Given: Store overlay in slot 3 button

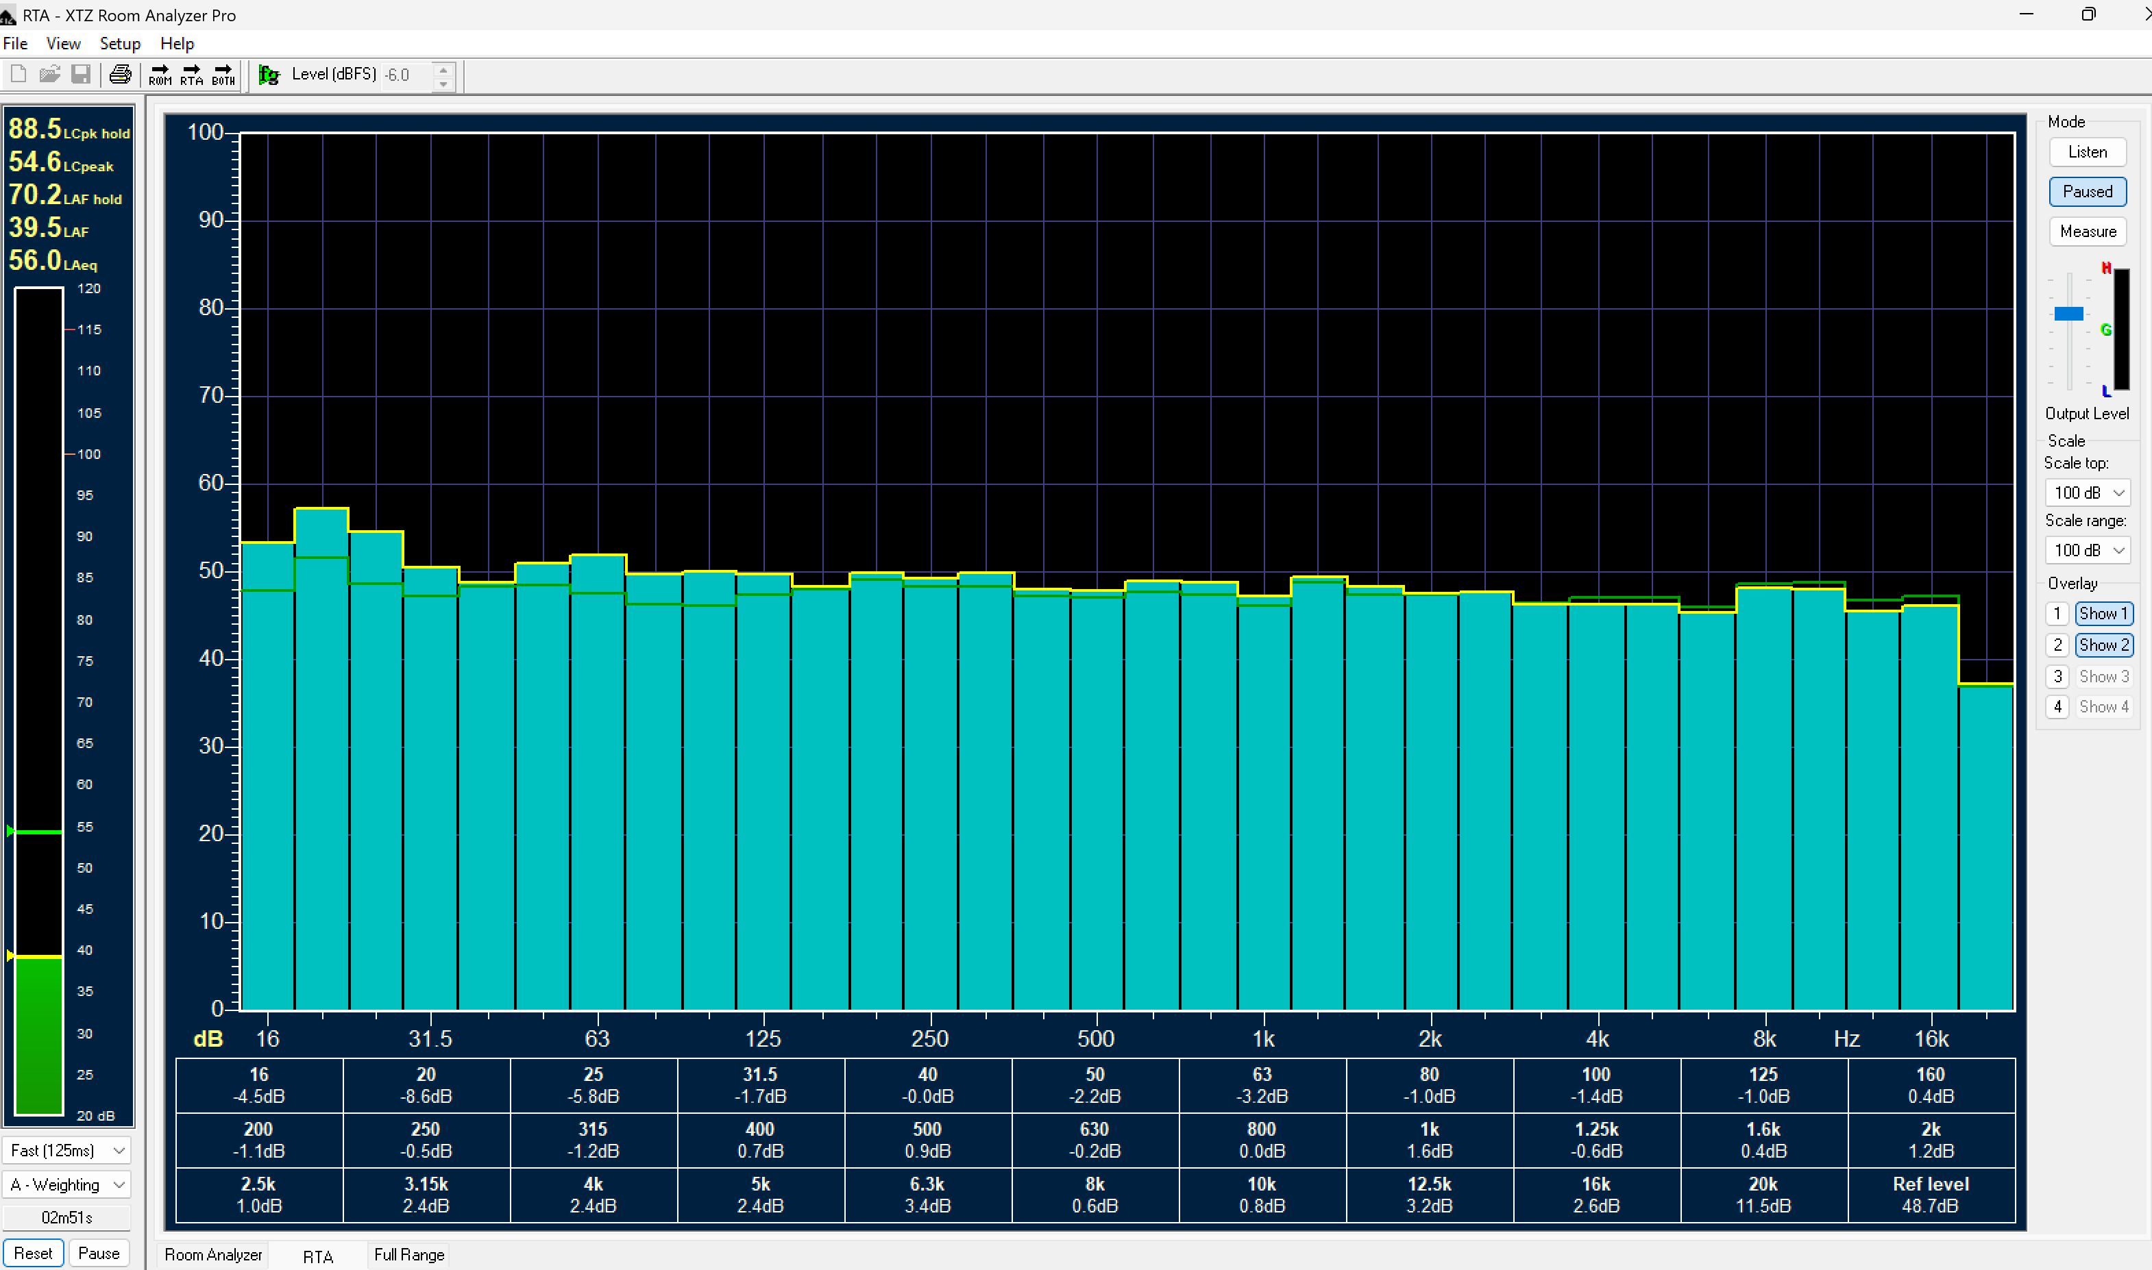Looking at the screenshot, I should coord(2057,677).
